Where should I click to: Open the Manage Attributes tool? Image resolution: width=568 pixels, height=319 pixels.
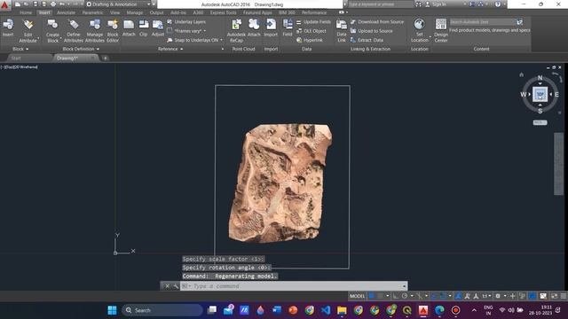[95, 31]
